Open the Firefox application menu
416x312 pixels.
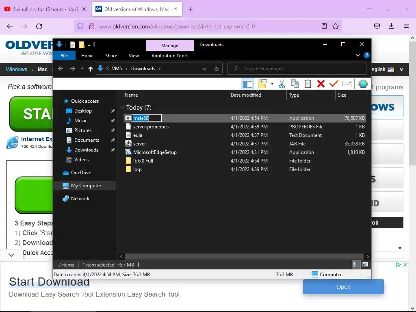[406, 26]
